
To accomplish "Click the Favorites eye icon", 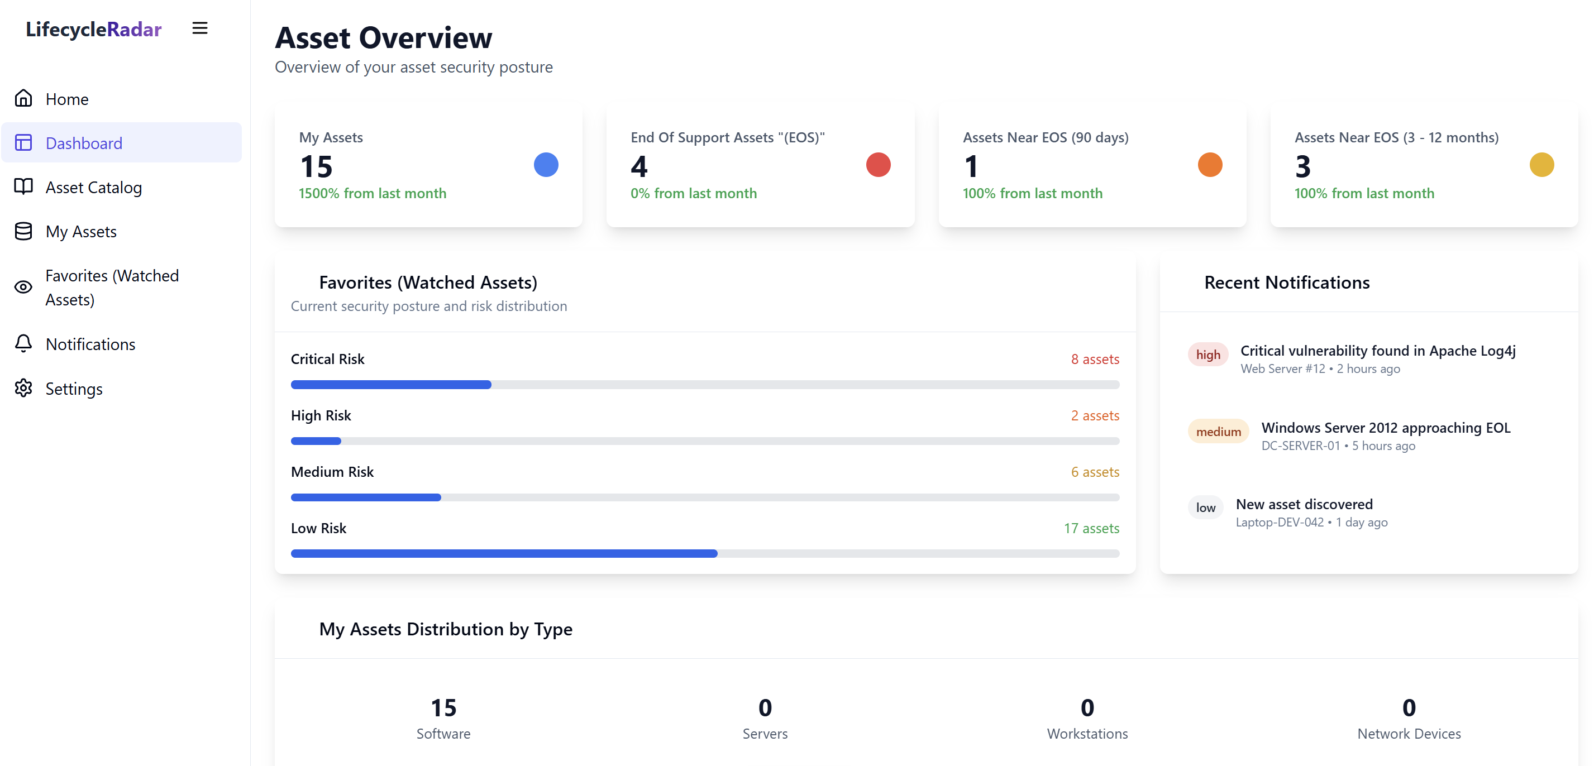I will [23, 287].
